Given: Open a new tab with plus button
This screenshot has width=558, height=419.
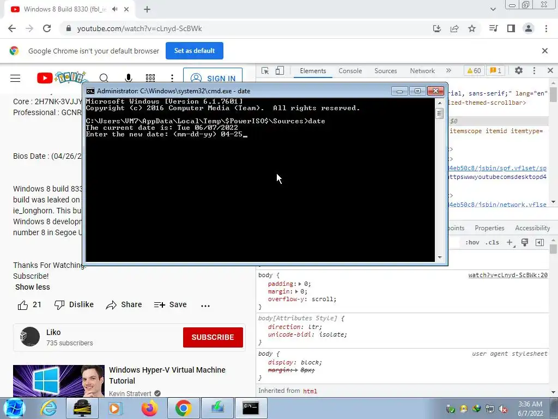Looking at the screenshot, I should pos(147,9).
